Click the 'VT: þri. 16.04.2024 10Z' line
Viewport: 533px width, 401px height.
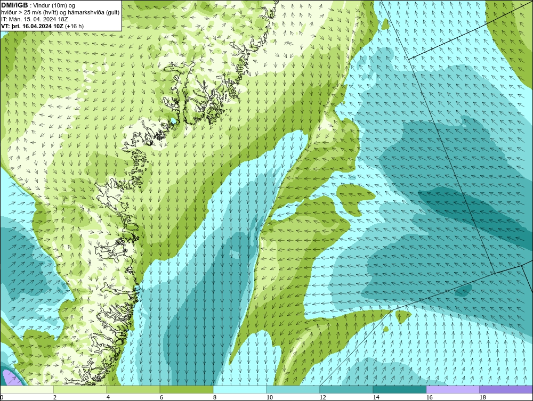pyautogui.click(x=33, y=26)
